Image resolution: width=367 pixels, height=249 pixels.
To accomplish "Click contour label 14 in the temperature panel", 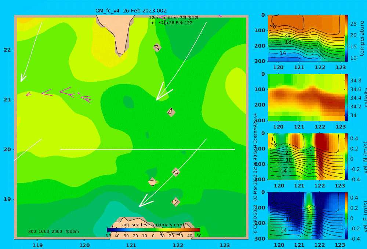I will (283, 53).
